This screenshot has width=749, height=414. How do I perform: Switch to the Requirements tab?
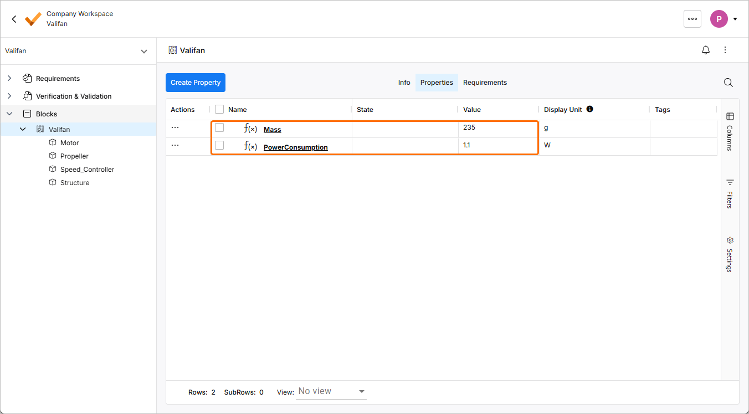point(485,83)
